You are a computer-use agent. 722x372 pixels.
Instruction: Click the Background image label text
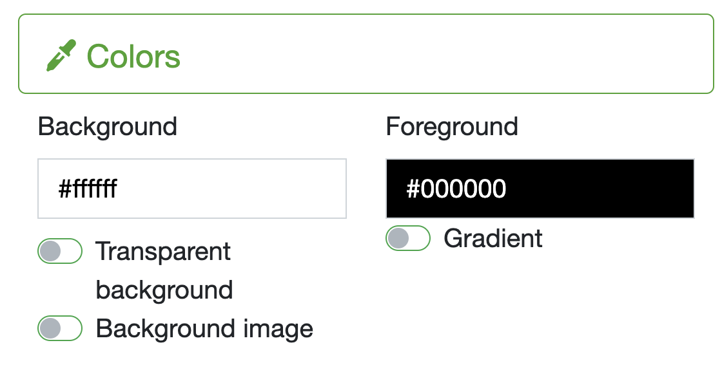(x=204, y=328)
